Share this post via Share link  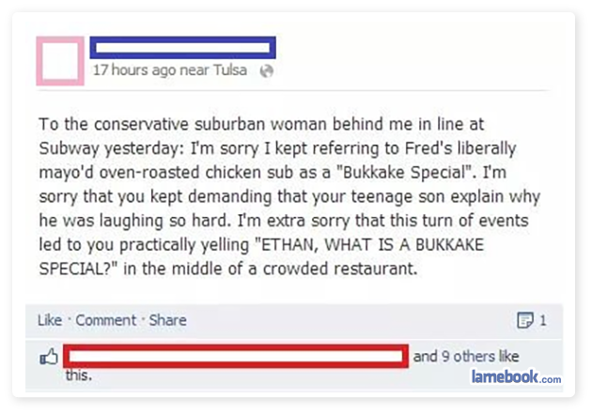tap(167, 320)
